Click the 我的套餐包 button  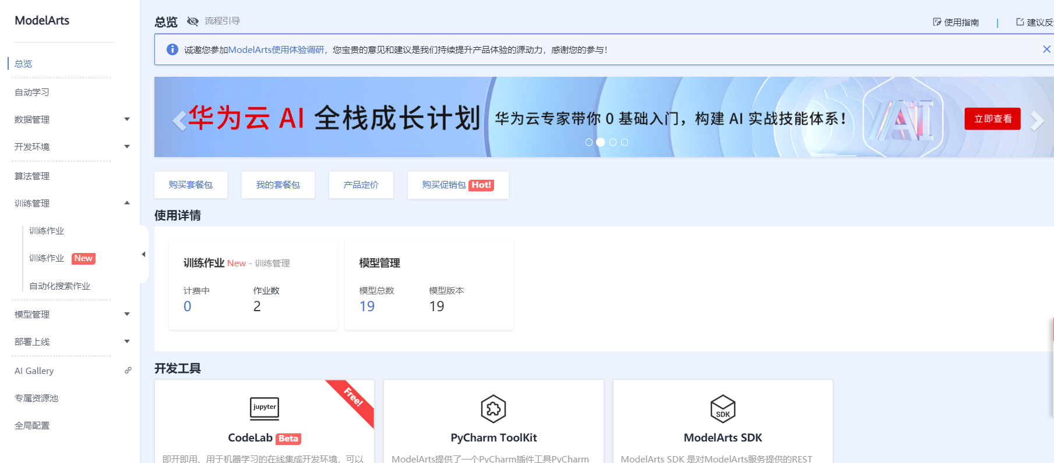click(x=278, y=185)
